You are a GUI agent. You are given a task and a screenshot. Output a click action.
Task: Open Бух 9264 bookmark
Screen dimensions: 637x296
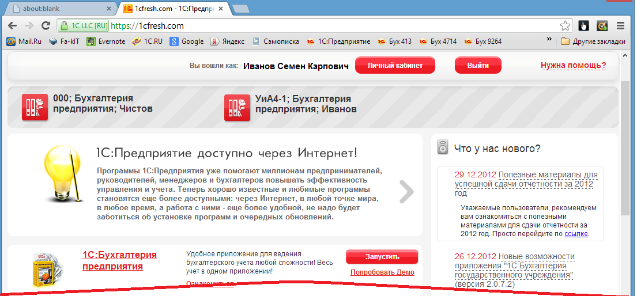click(x=483, y=41)
